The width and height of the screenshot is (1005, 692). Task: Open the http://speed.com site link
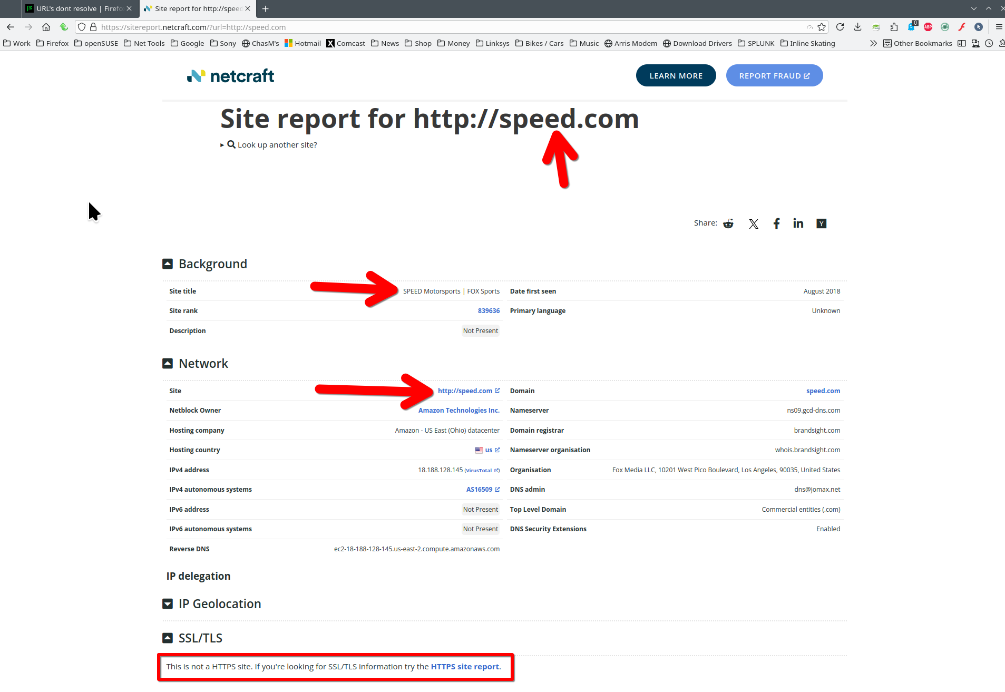click(x=469, y=391)
